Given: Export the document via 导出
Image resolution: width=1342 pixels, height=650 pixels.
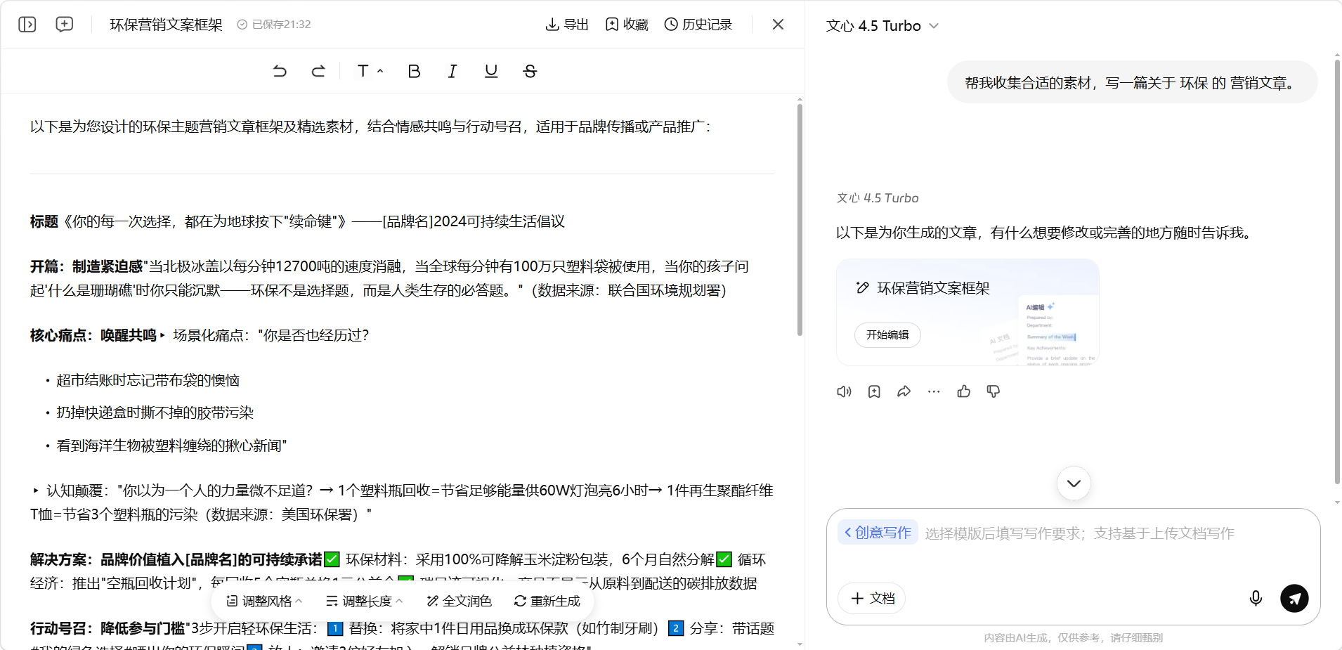Looking at the screenshot, I should (567, 25).
